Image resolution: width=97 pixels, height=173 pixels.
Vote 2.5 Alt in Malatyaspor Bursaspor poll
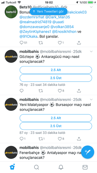(x=56, y=118)
